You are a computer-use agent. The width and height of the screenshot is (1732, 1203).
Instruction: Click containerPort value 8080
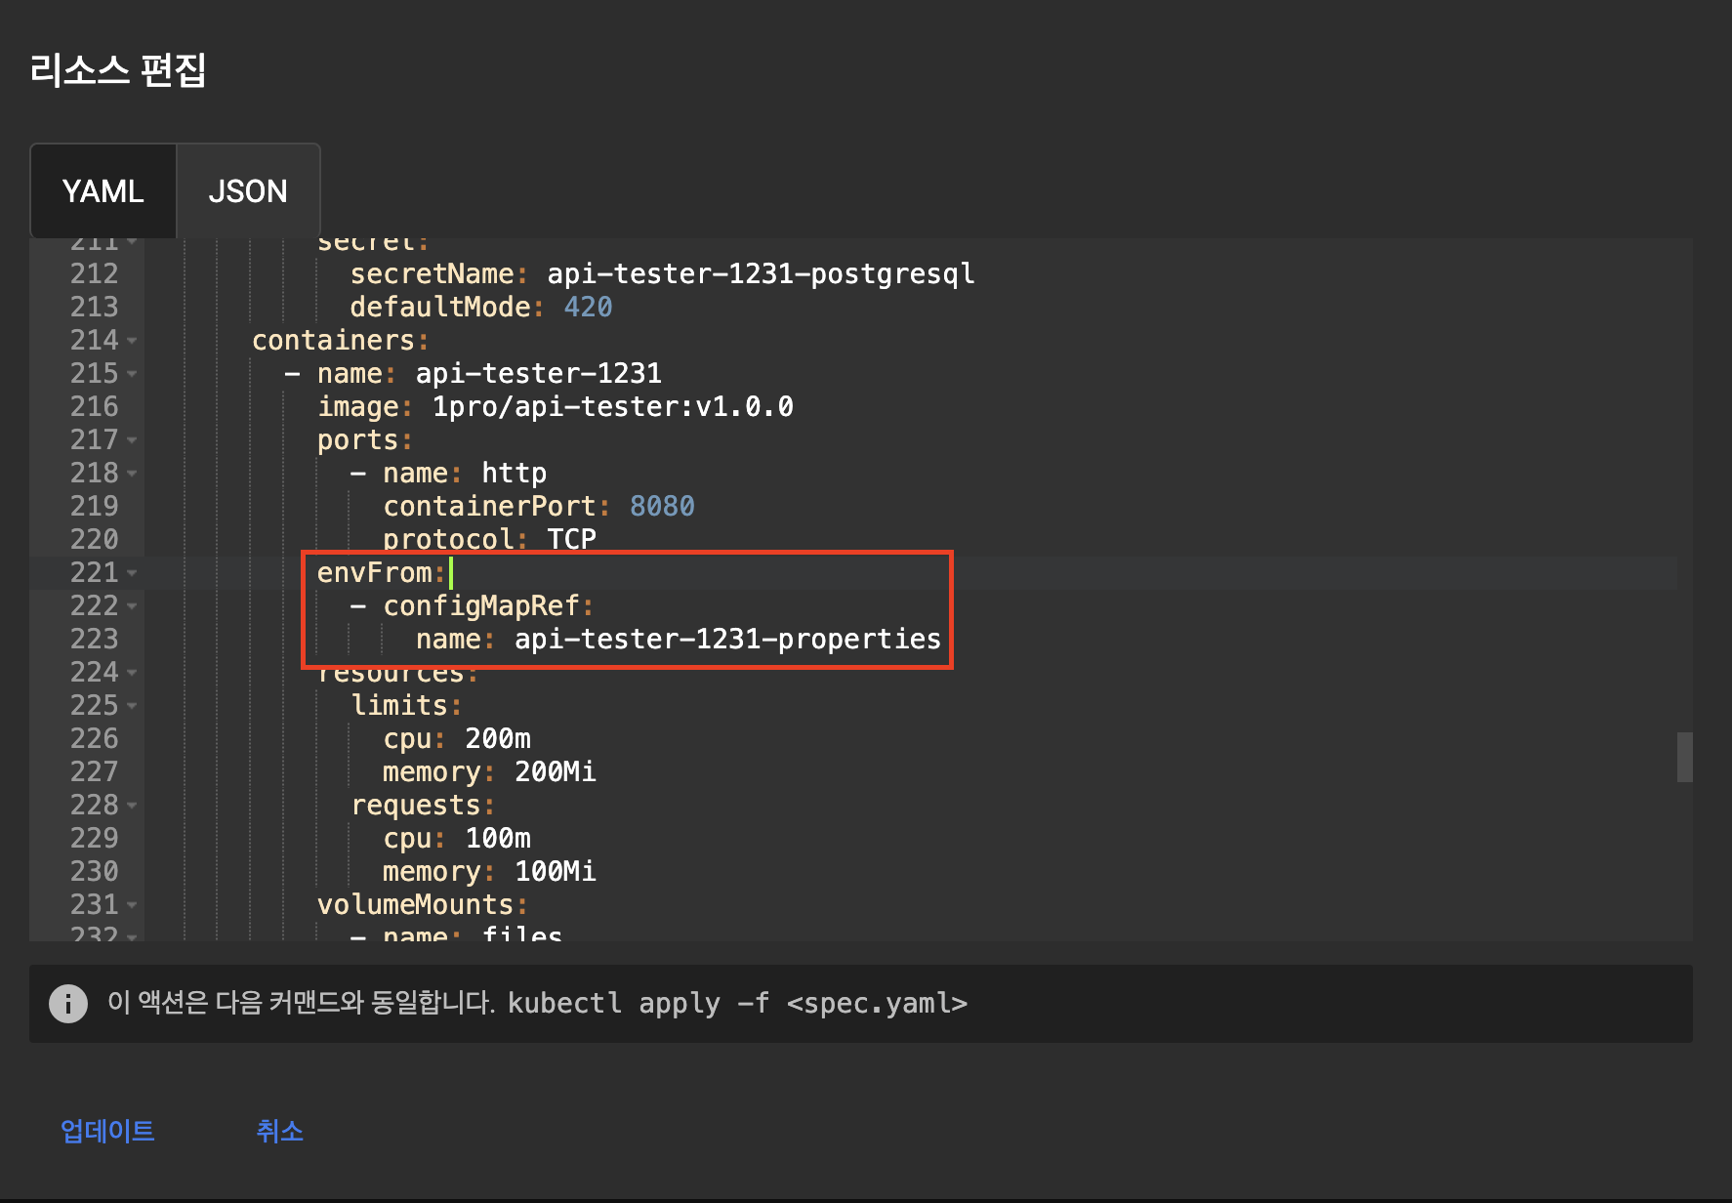[x=662, y=507]
